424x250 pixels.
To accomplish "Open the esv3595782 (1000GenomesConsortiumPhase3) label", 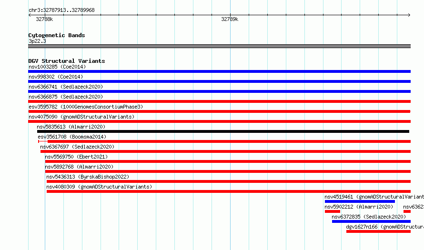I will (86, 107).
